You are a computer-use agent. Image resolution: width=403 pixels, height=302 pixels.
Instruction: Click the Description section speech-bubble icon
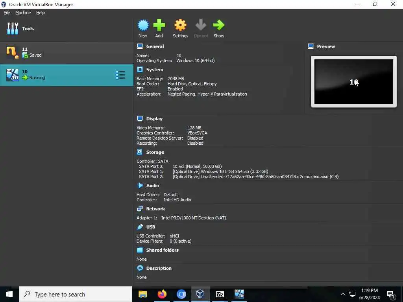tap(140, 268)
